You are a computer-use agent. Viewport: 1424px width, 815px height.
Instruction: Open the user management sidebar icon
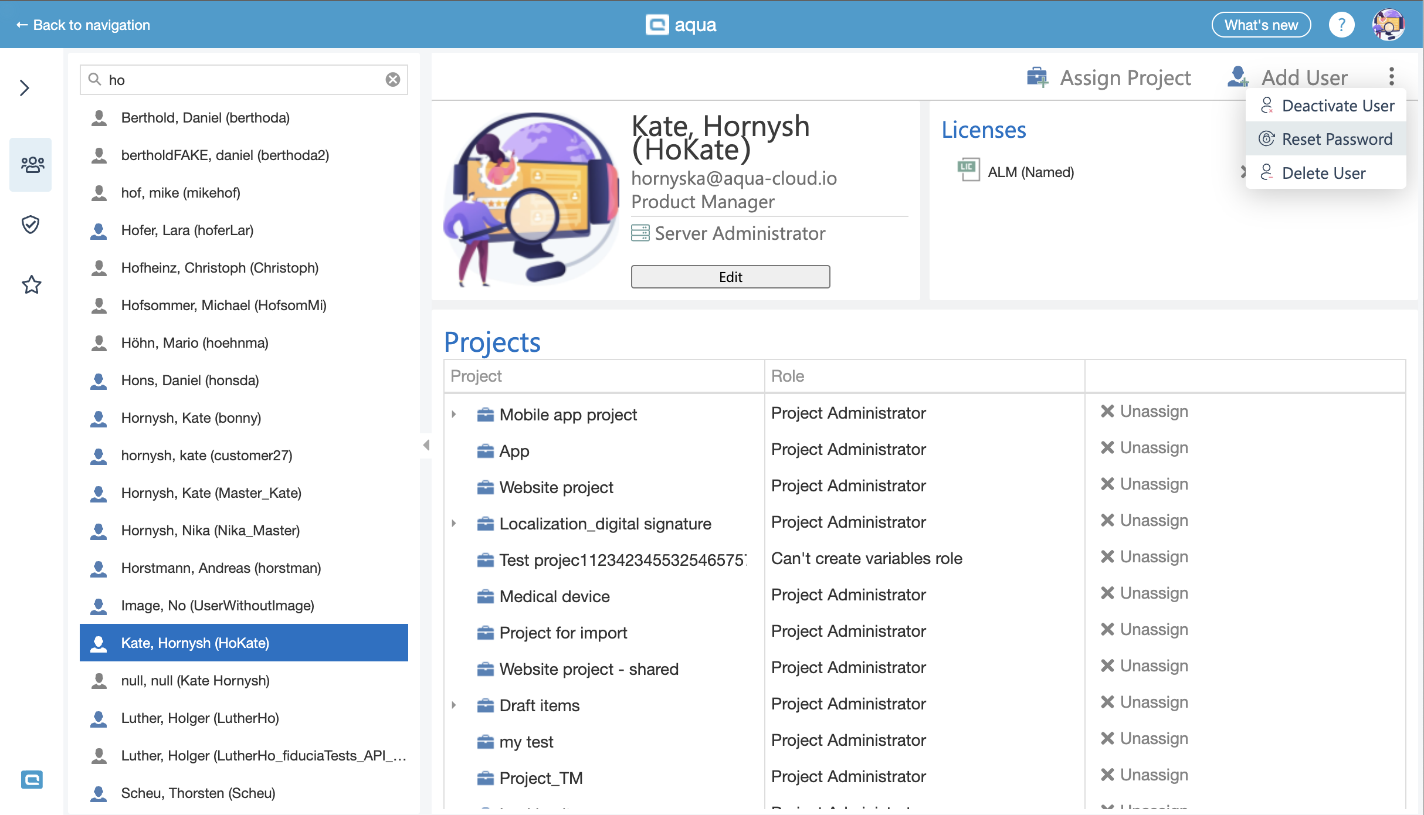coord(32,165)
